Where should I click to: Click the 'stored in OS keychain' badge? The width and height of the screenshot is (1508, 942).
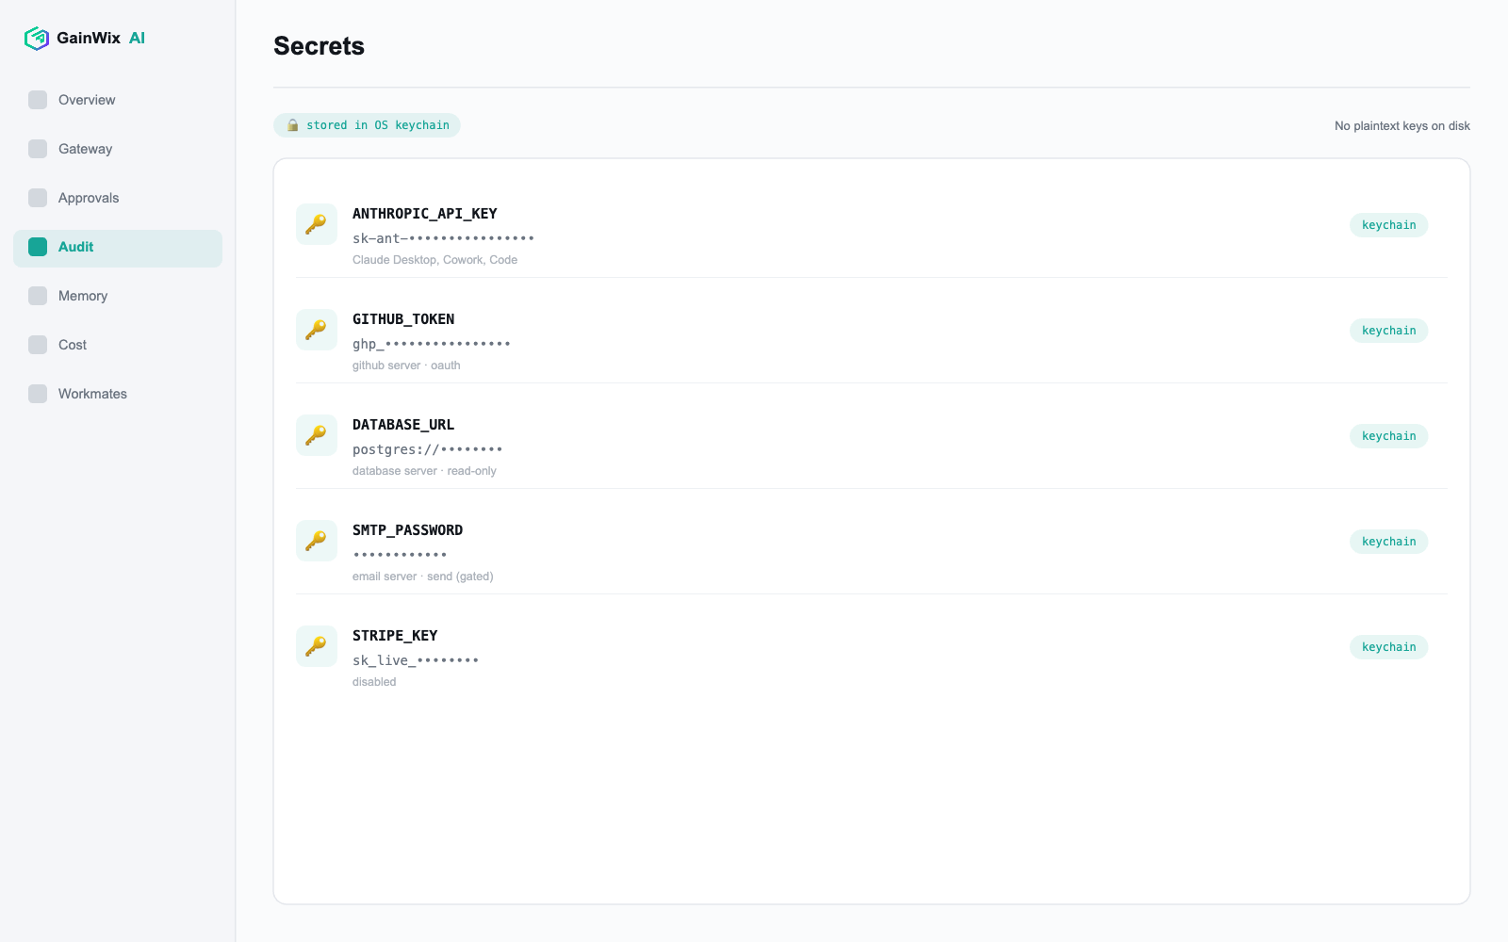point(367,125)
